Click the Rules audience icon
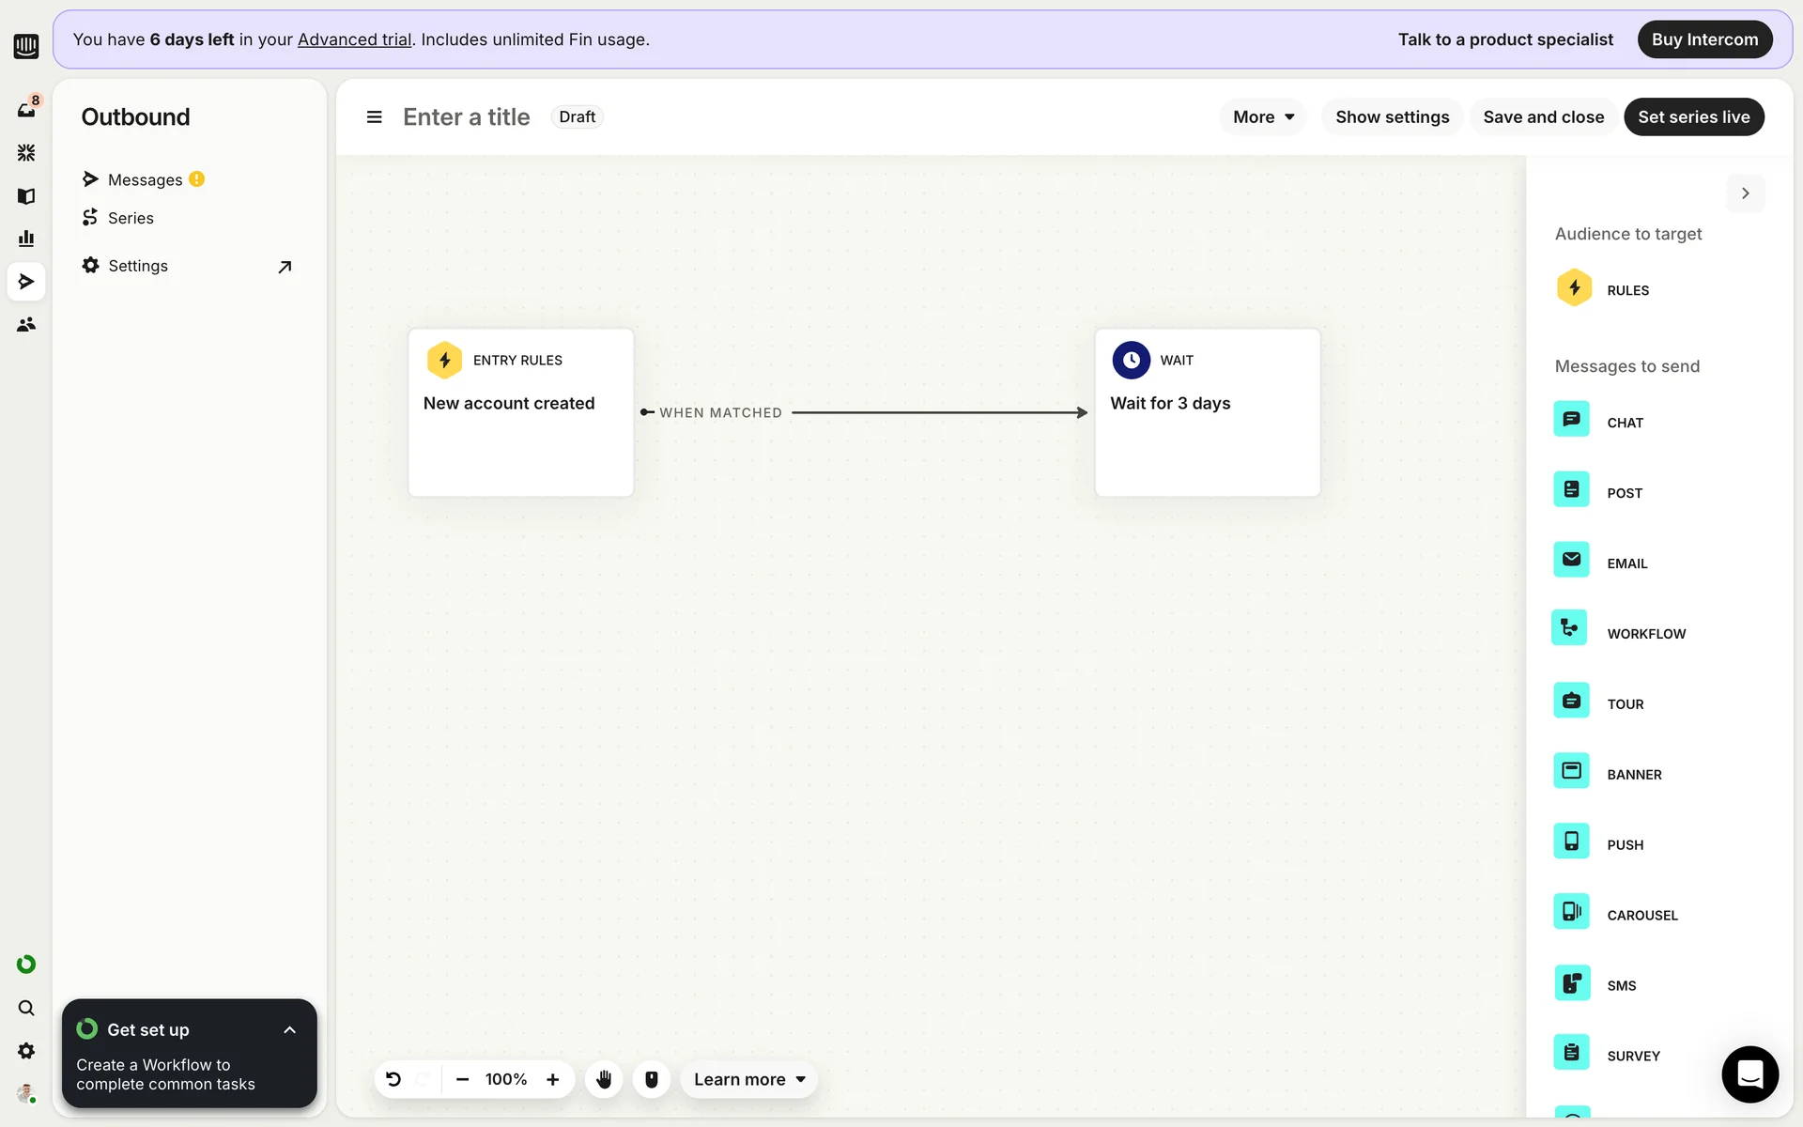Screen dimensions: 1803x1127 (1574, 288)
